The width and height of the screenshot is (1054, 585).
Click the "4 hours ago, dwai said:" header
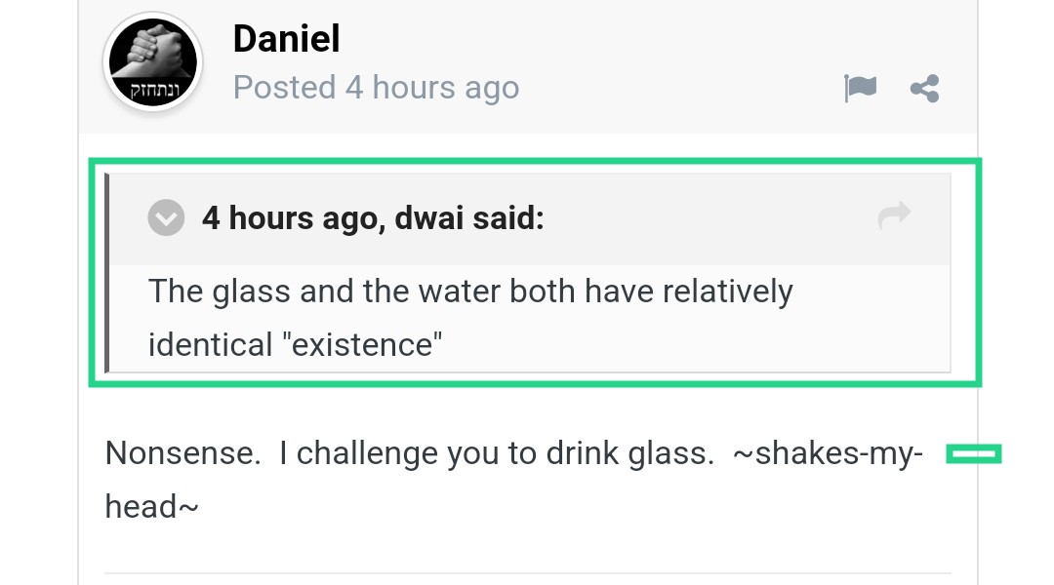point(372,217)
